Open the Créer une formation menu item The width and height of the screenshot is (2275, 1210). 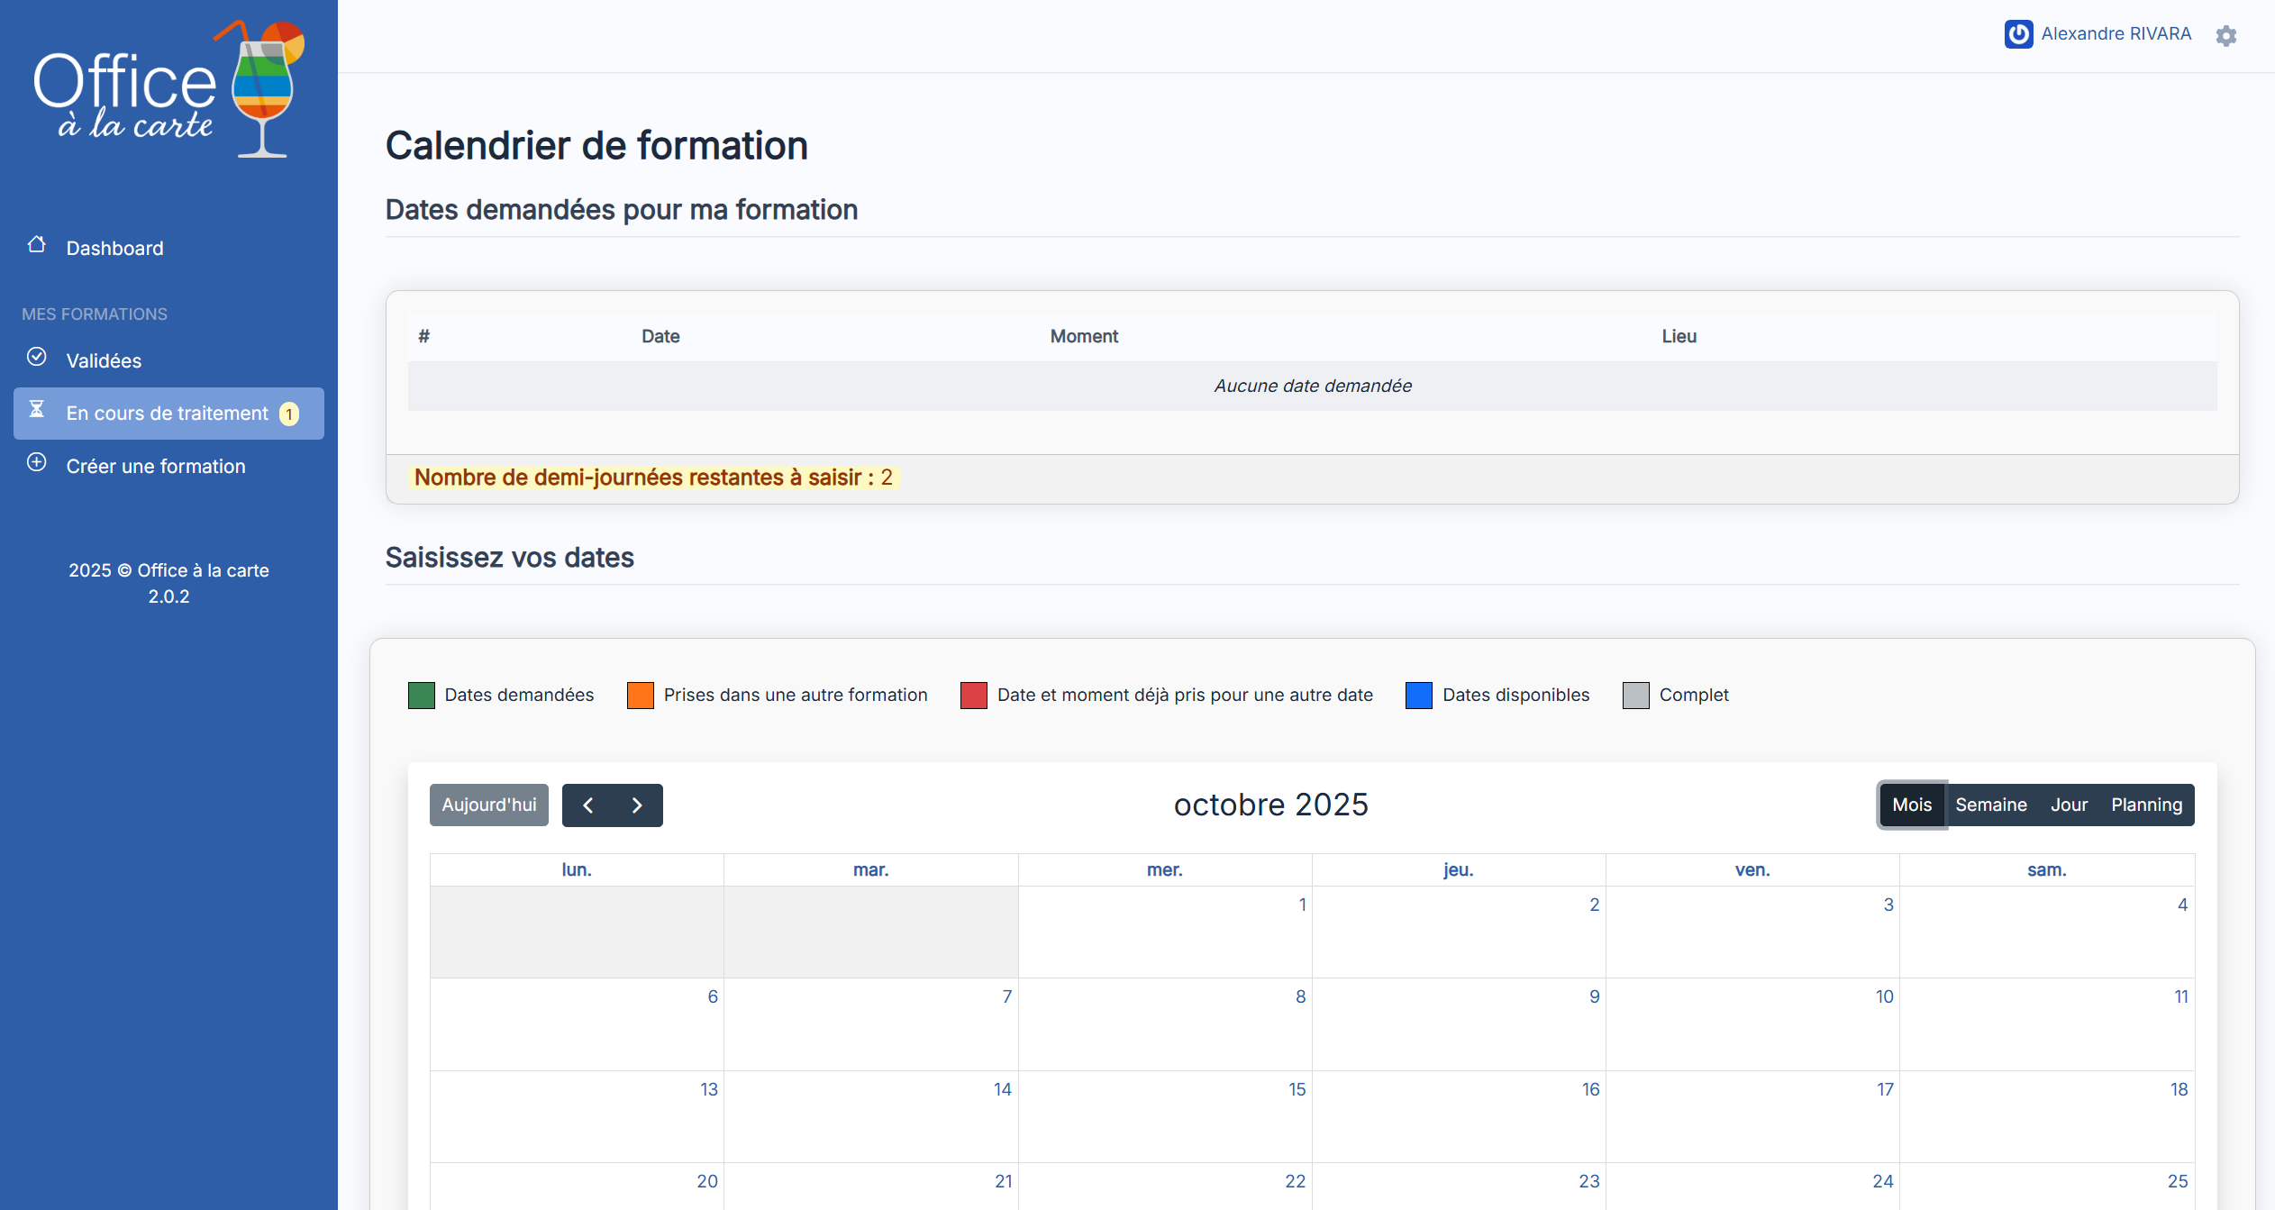pyautogui.click(x=156, y=467)
